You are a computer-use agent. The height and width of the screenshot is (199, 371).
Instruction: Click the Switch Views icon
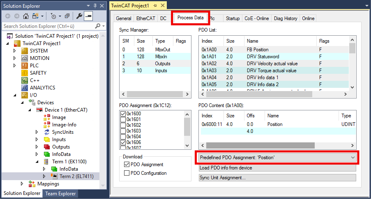[x=35, y=16]
